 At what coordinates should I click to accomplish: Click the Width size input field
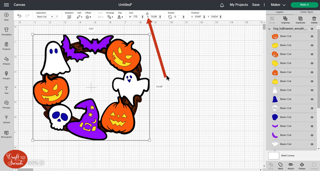[137, 17]
